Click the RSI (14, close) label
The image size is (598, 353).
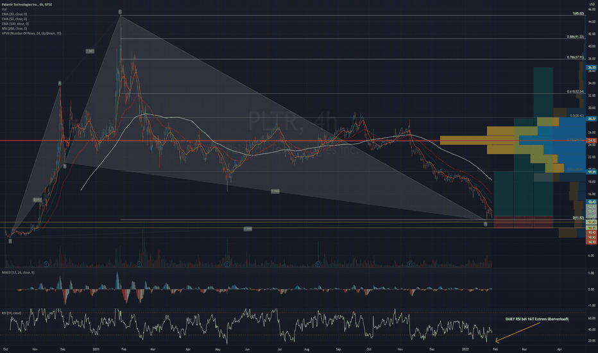(11, 313)
